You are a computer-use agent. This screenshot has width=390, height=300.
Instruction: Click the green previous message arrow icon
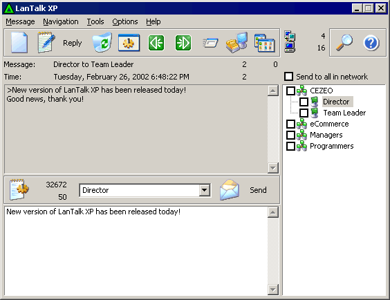click(x=156, y=43)
